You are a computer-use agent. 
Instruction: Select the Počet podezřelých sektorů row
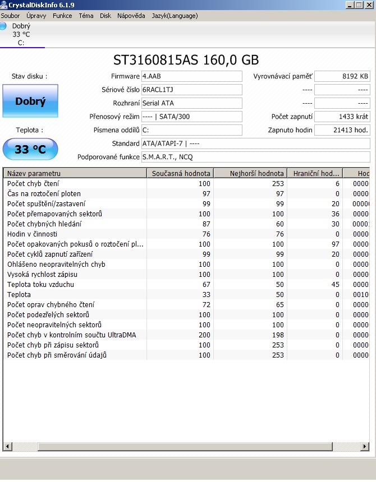pos(186,315)
